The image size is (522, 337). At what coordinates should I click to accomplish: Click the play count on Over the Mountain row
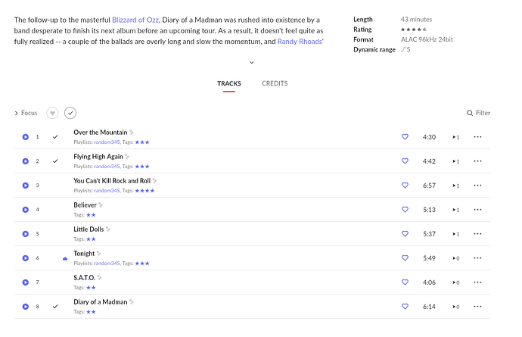[x=455, y=137]
